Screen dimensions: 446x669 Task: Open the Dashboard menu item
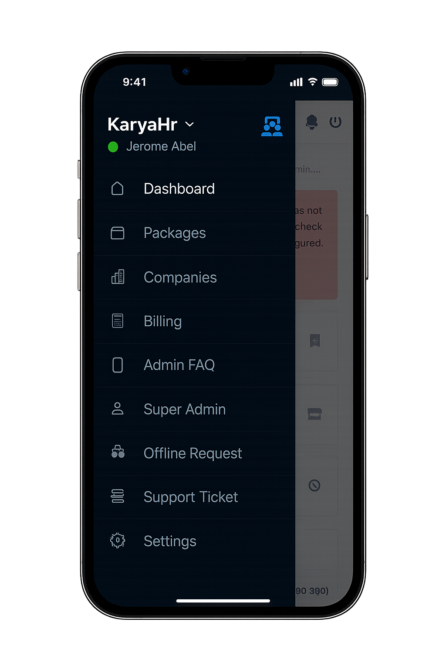[179, 189]
